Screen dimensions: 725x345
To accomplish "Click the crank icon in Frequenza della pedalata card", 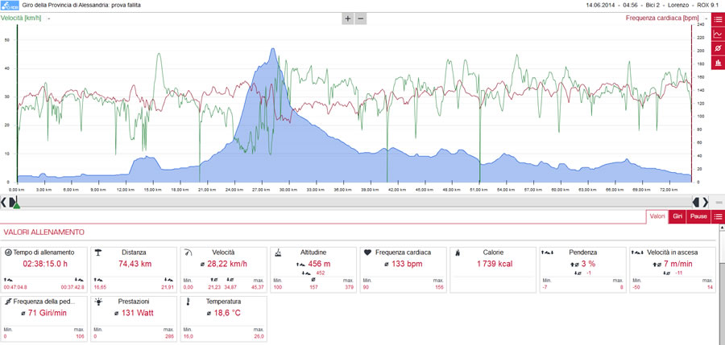I will (x=8, y=301).
